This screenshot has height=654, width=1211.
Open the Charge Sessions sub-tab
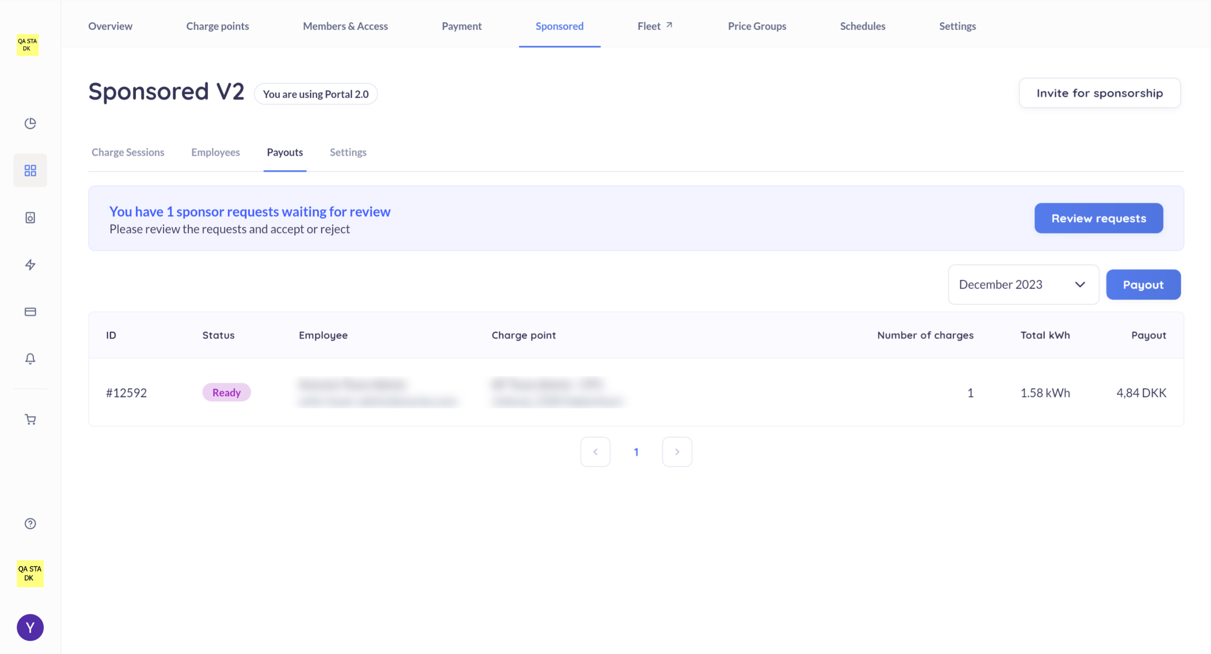click(128, 152)
